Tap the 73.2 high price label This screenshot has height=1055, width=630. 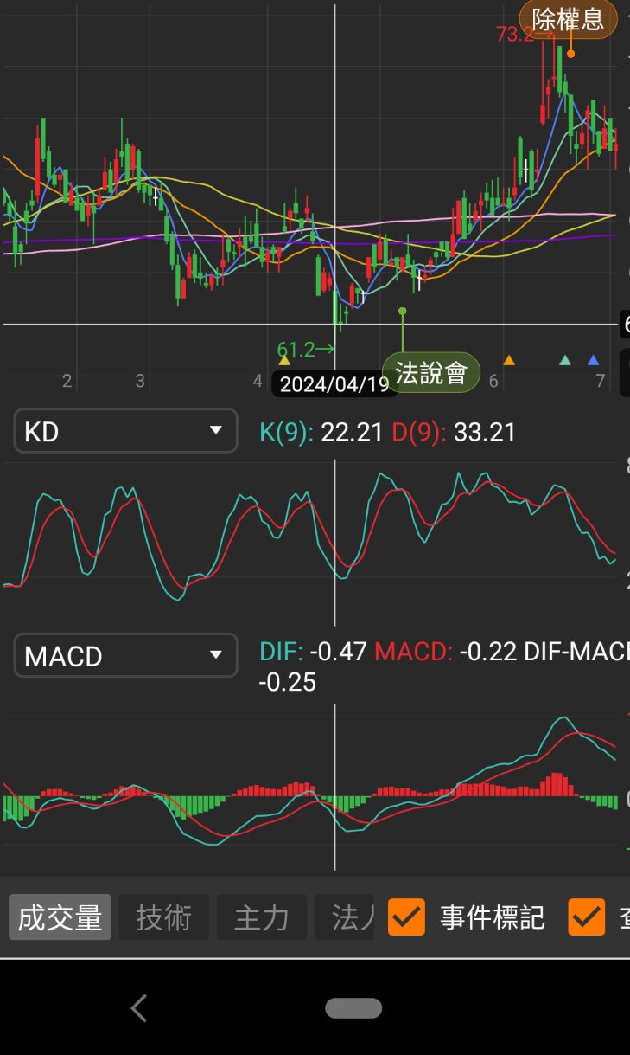pyautogui.click(x=516, y=34)
